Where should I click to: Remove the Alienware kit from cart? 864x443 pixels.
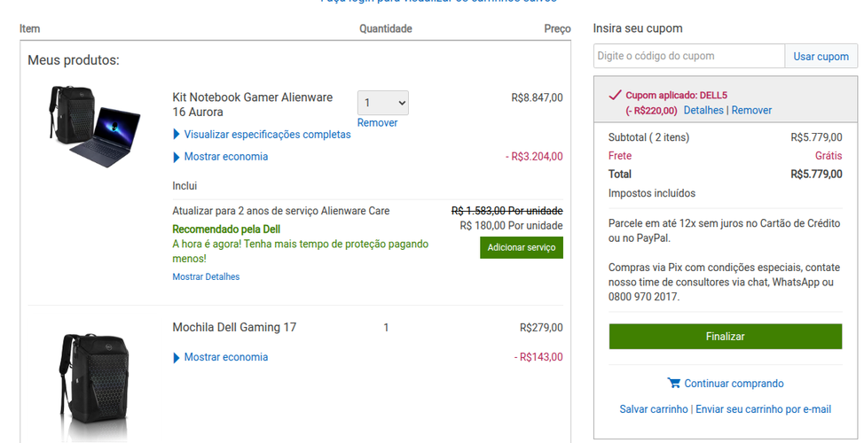click(378, 123)
